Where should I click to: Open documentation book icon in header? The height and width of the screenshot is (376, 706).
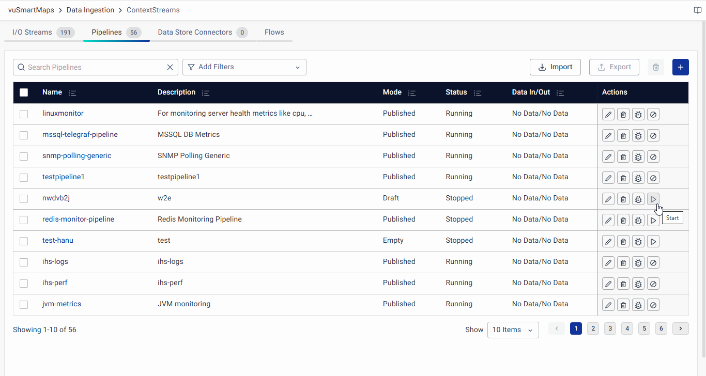click(x=697, y=10)
